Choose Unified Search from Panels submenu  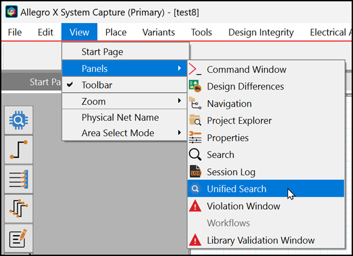pyautogui.click(x=237, y=189)
